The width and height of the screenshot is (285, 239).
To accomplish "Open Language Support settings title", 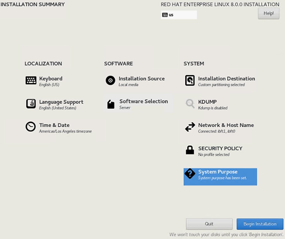I will (x=61, y=102).
